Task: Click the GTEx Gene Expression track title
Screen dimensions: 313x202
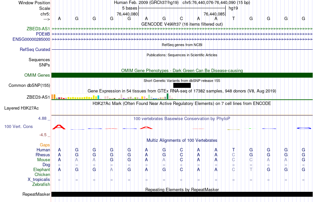Action: click(182, 91)
